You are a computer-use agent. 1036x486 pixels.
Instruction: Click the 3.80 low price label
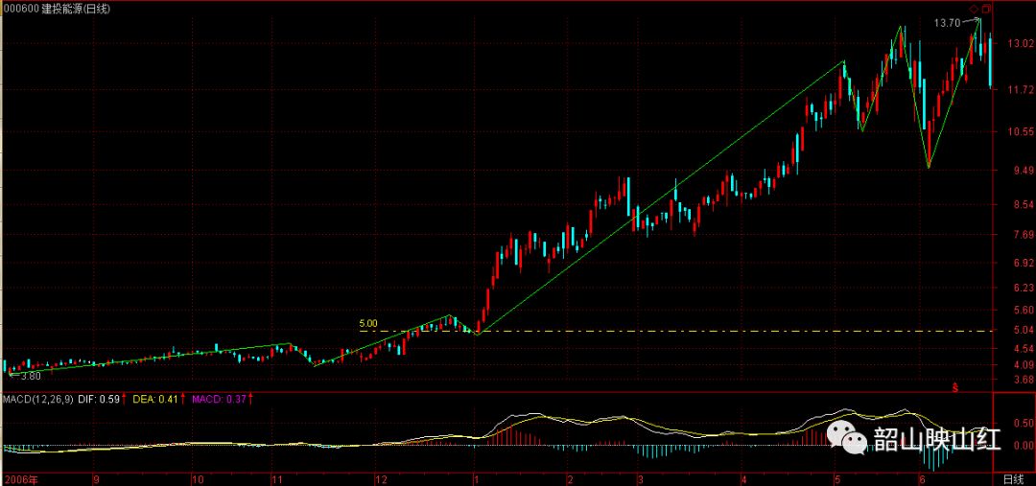click(x=31, y=377)
